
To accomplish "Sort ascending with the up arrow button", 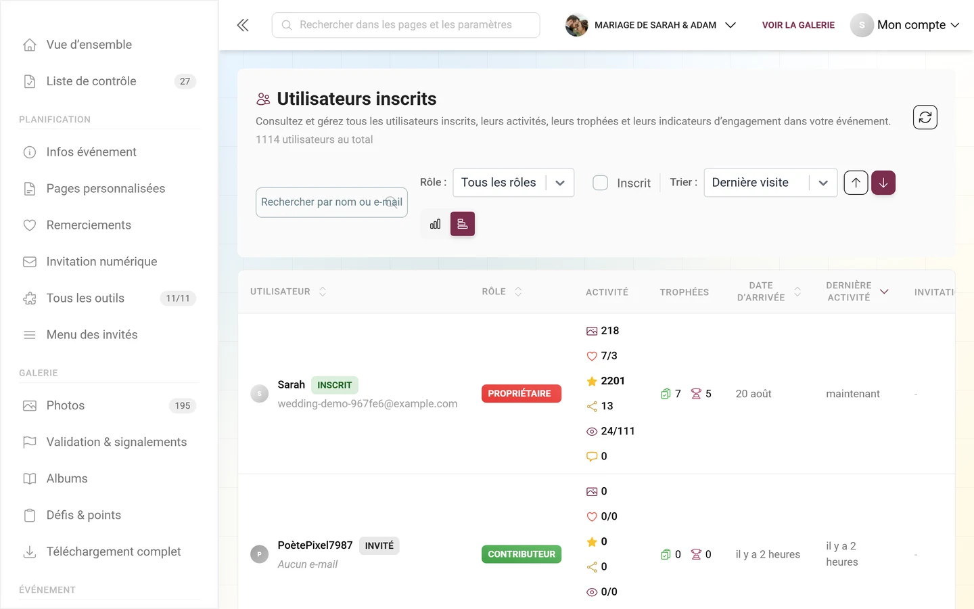I will (856, 183).
